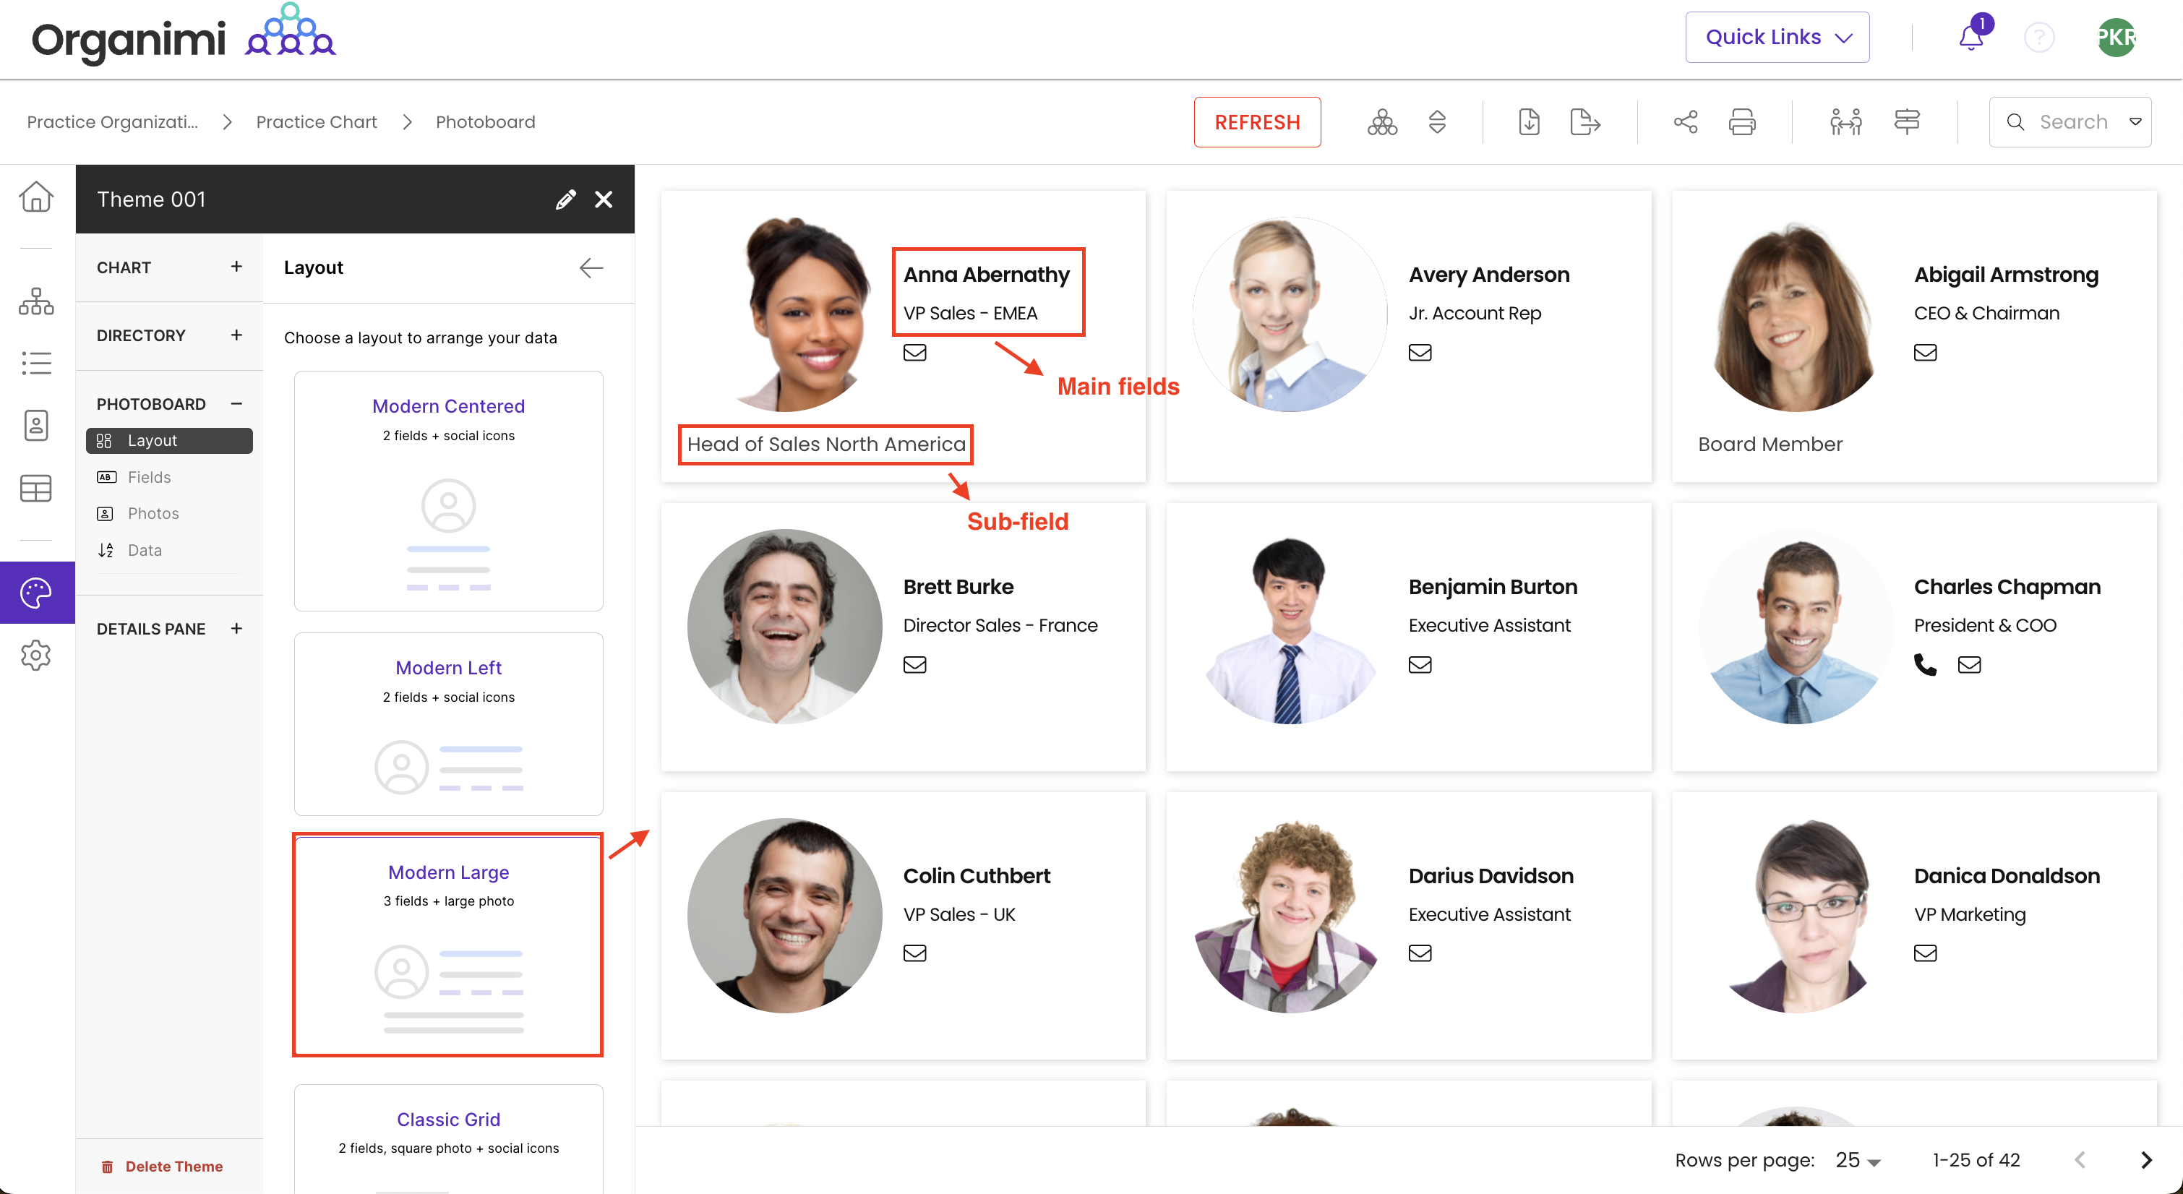Open the notifications bell

[1971, 38]
